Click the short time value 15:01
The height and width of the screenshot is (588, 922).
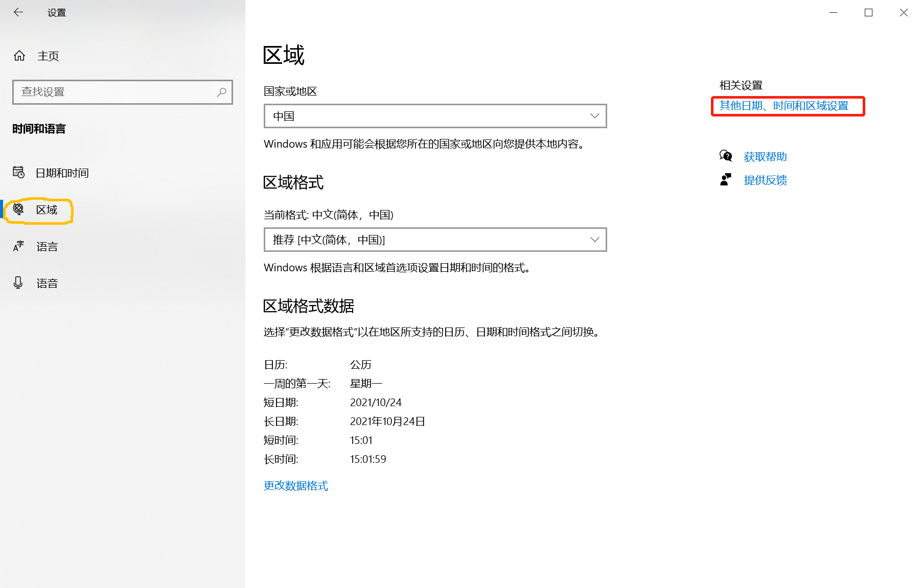(361, 440)
